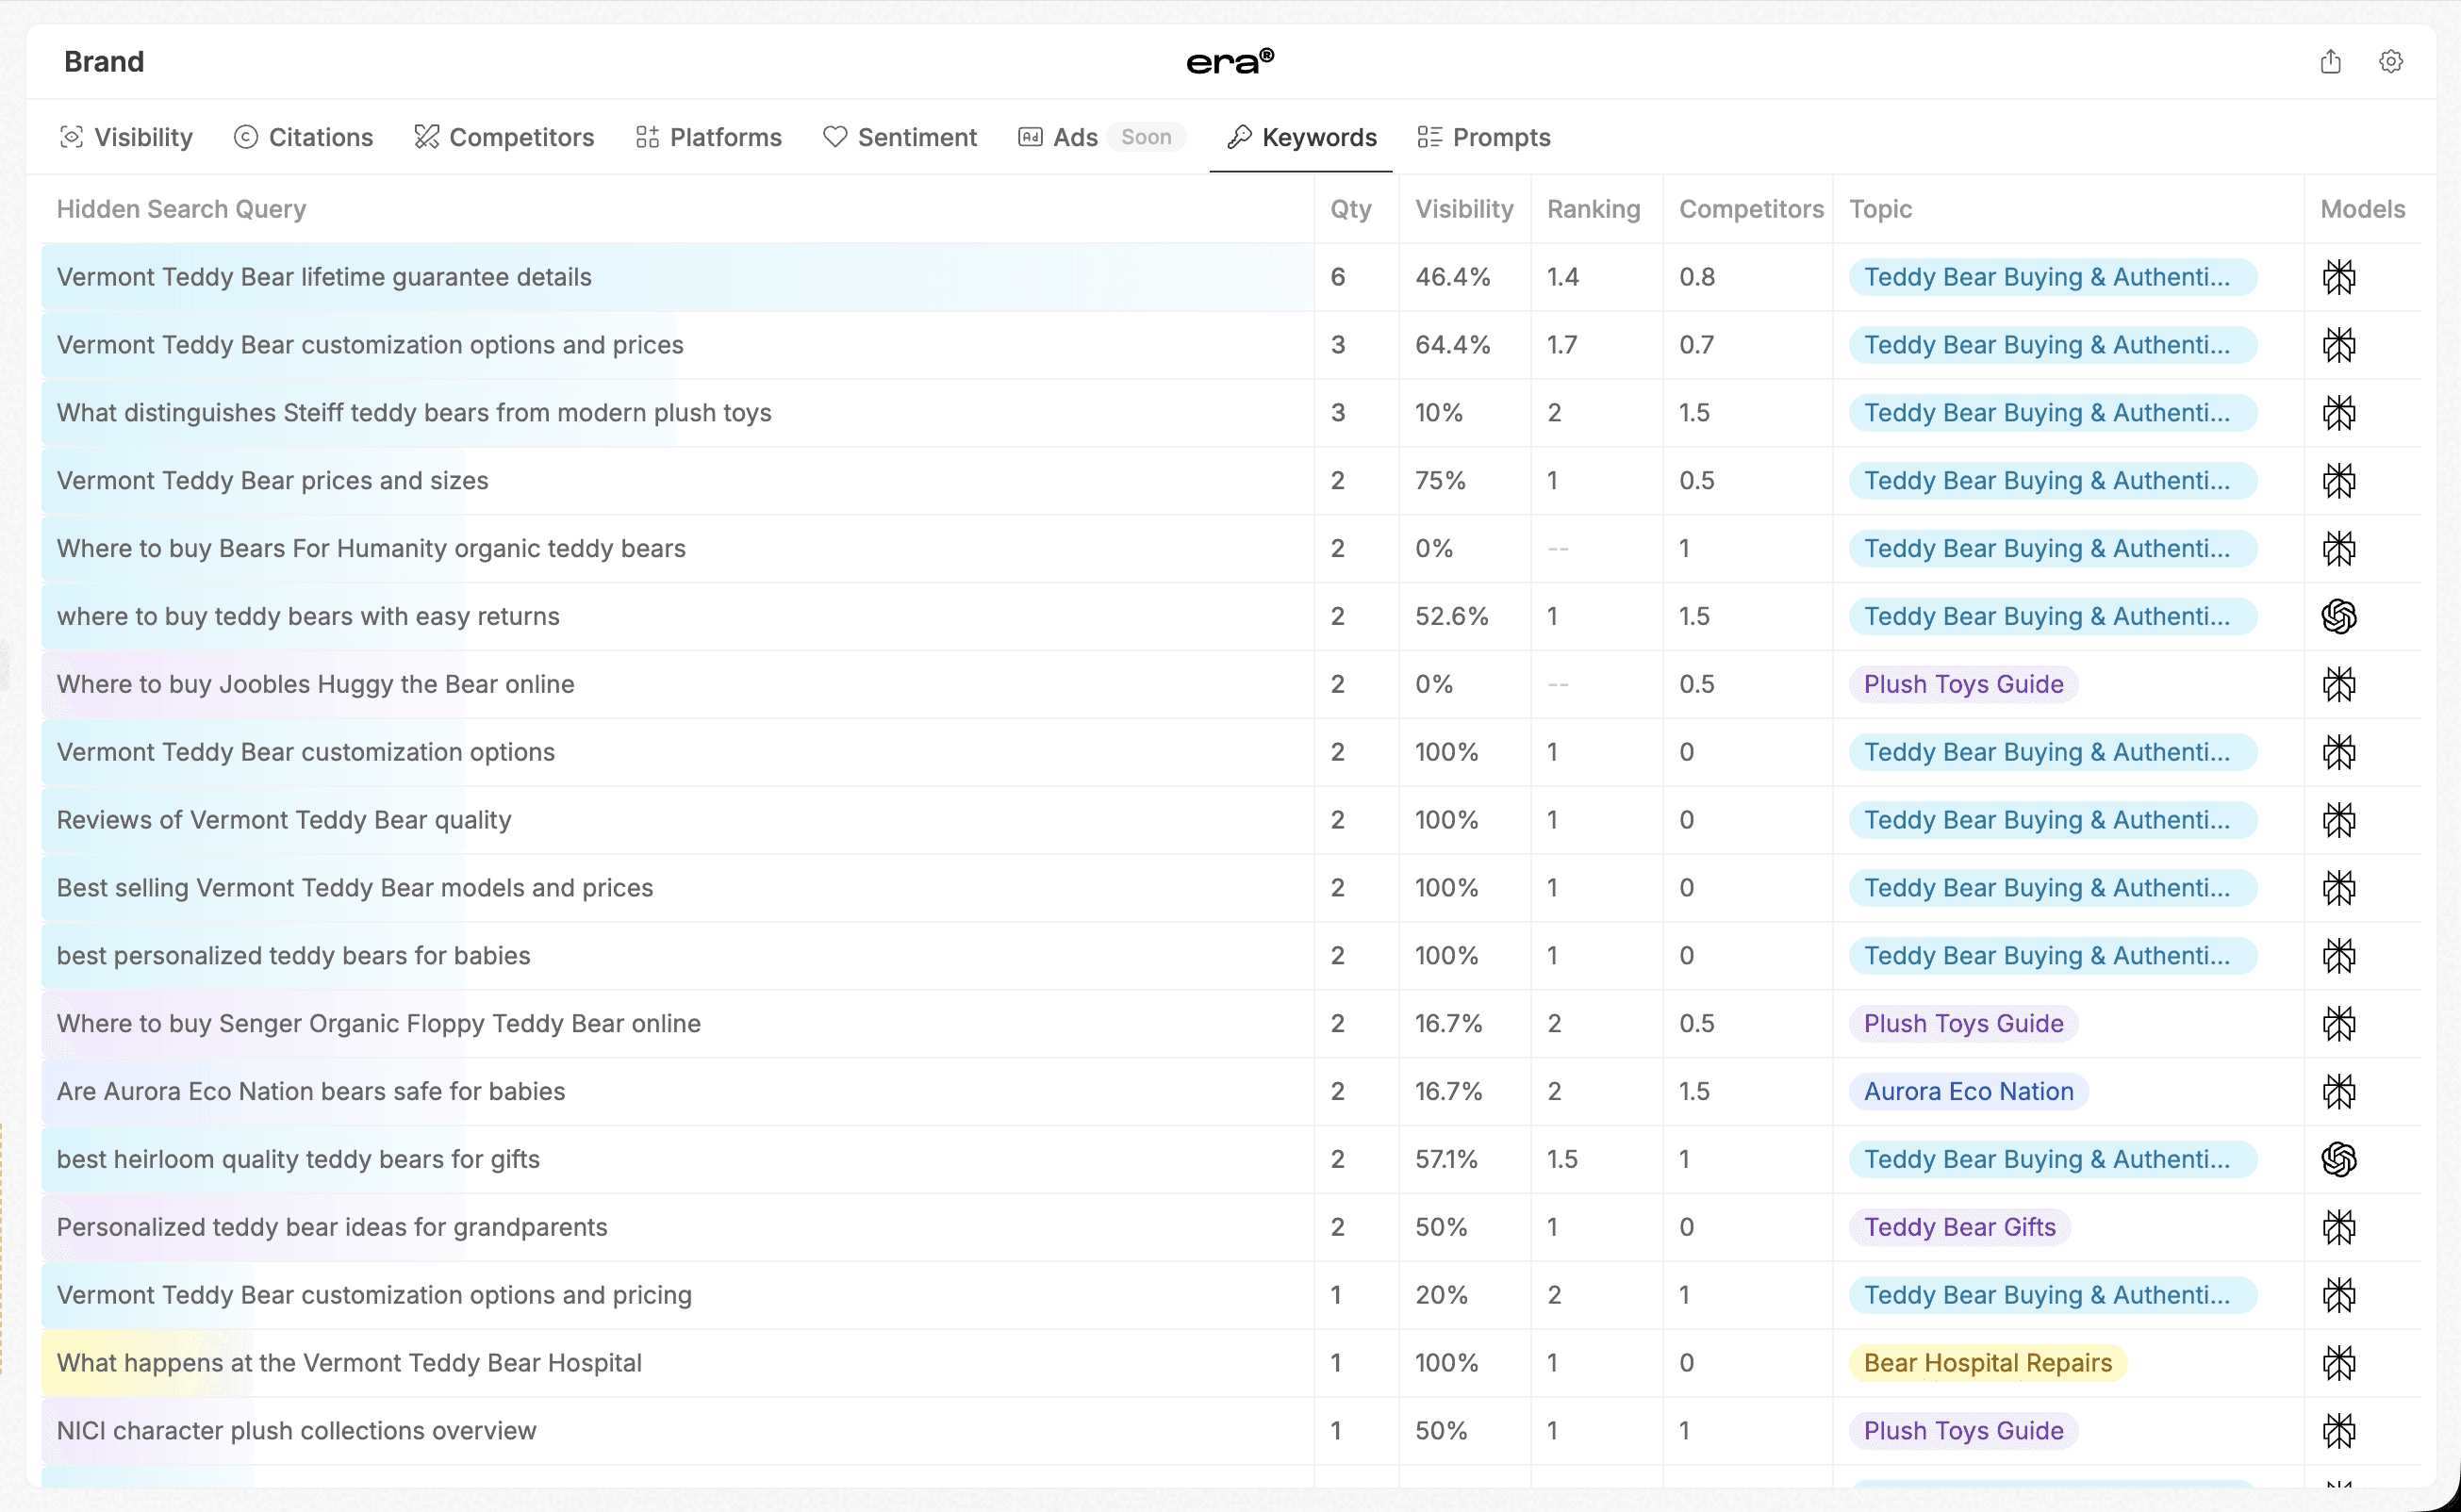
Task: Click the yellow Bear Hospital Repairs topic tag
Action: [1987, 1362]
